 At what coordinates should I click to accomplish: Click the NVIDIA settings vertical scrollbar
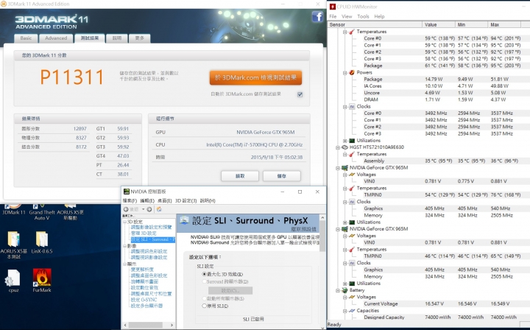pyautogui.click(x=322, y=236)
